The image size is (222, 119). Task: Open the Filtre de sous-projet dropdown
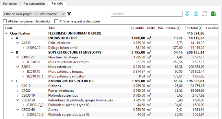point(20,14)
